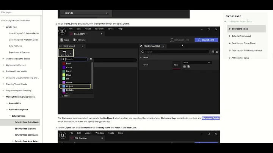The image size is (273, 153).
Task: Switch to the Blackboard Details tab
Action: tap(152, 46)
